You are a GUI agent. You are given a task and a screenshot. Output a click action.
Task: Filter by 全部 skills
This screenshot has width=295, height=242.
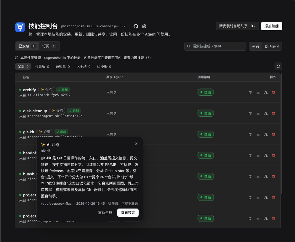click(x=23, y=66)
